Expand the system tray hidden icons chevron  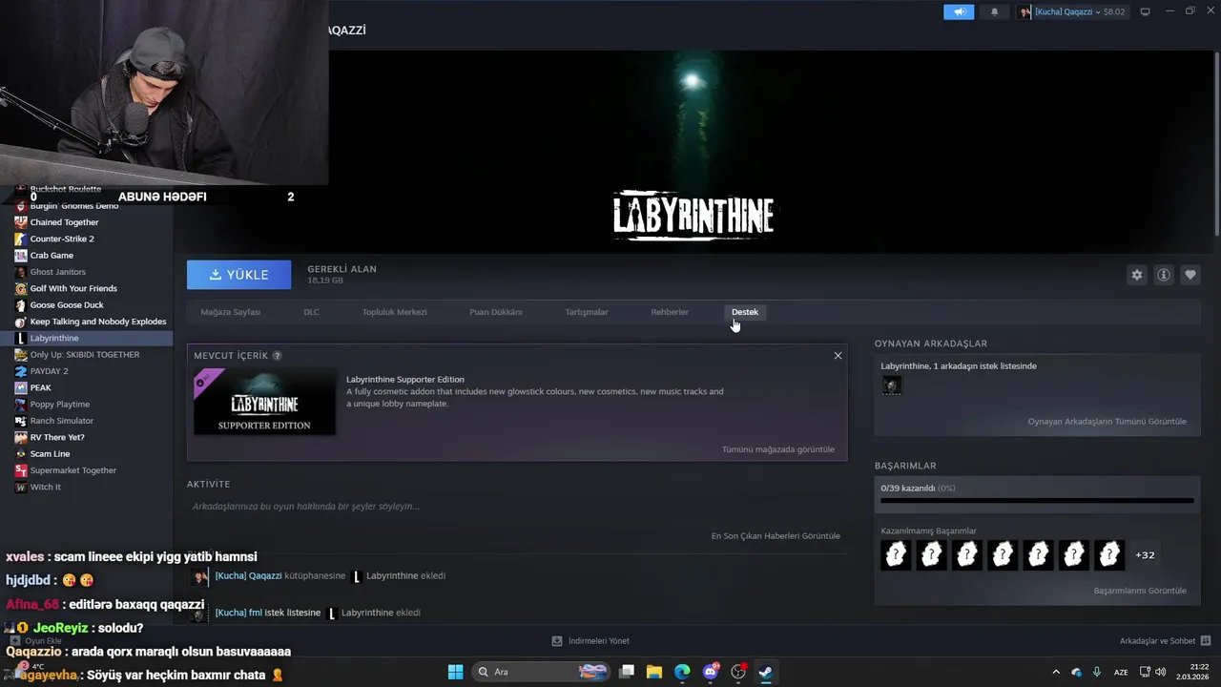click(1056, 672)
